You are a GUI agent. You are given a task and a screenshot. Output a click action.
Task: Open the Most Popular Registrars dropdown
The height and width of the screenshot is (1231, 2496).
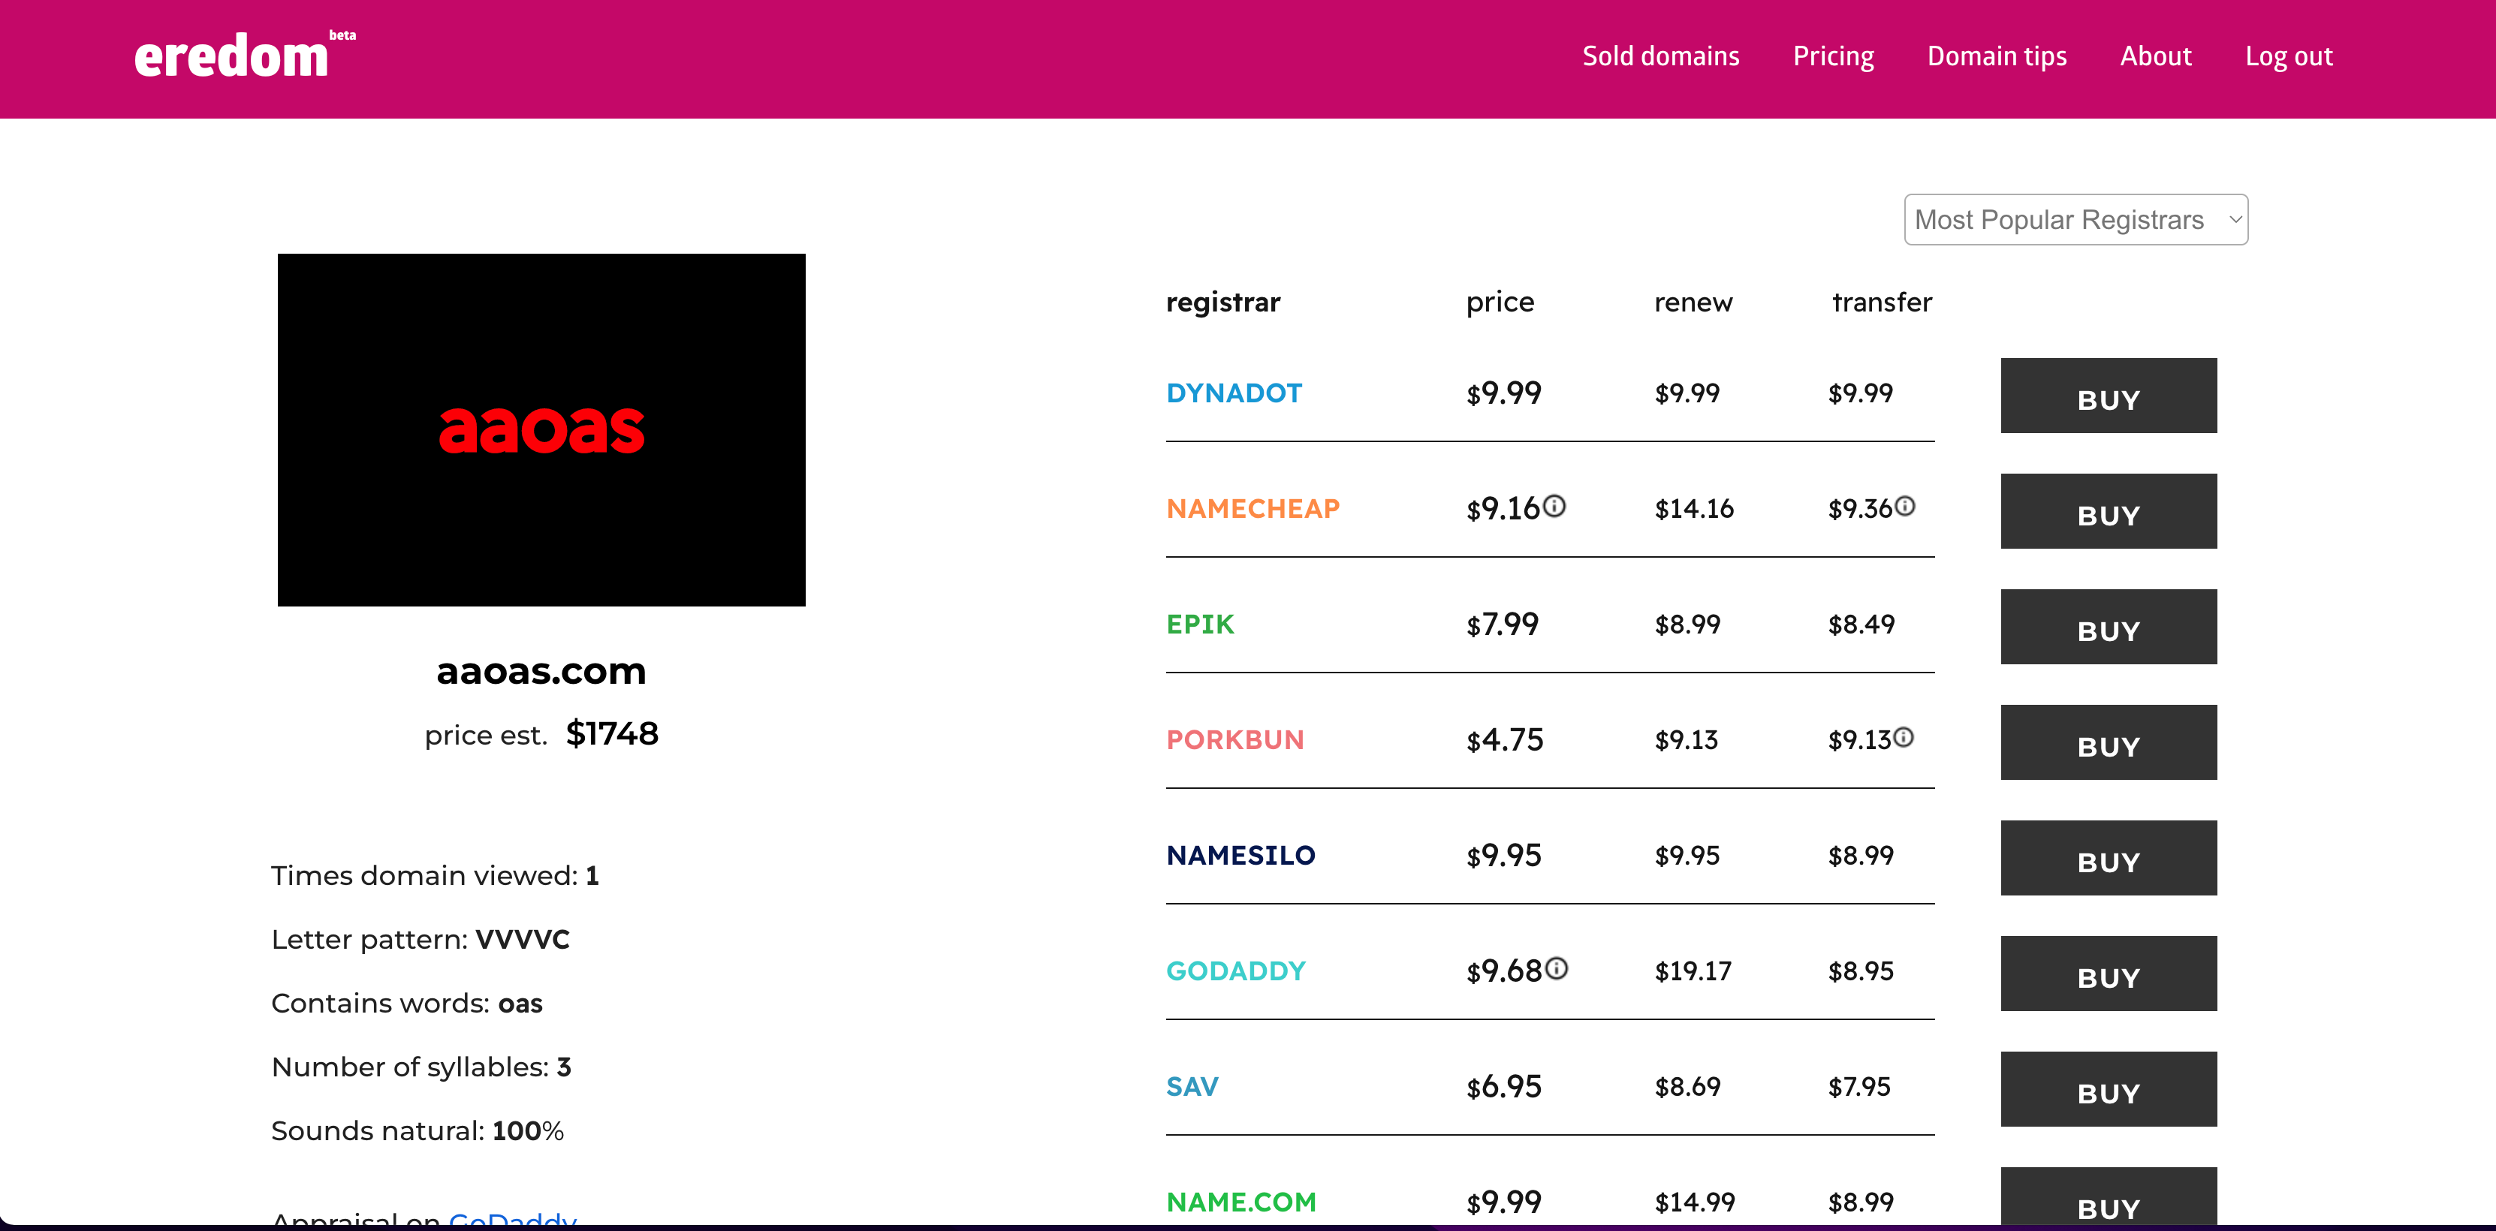pyautogui.click(x=2075, y=220)
